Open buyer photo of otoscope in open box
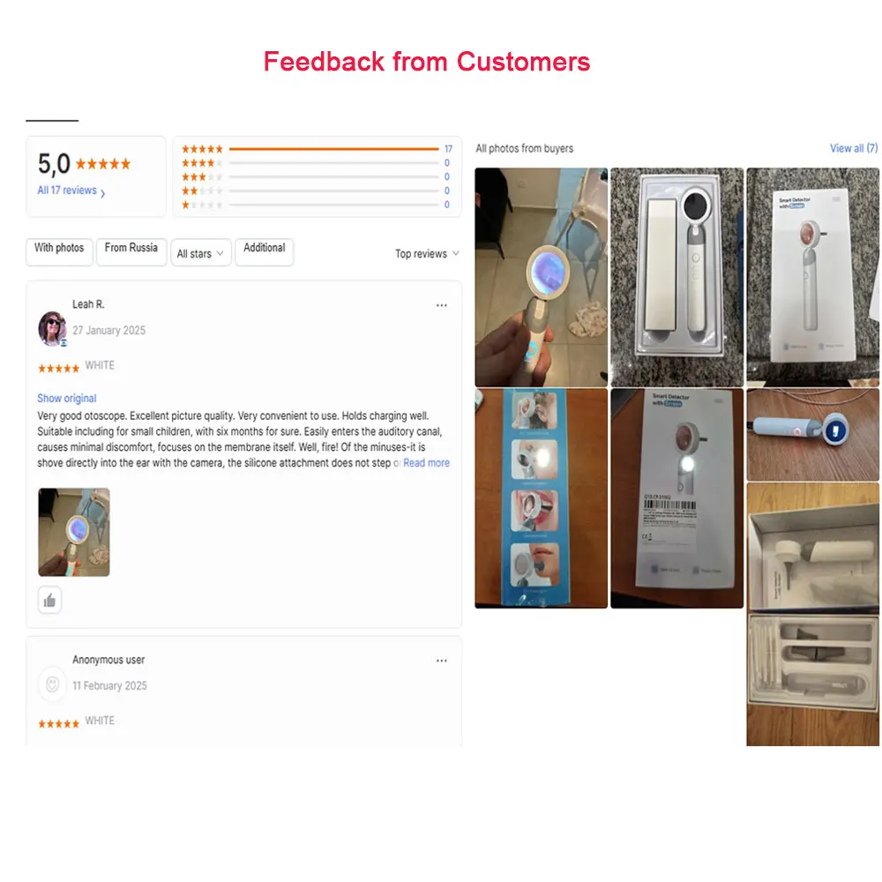This screenshot has height=882, width=882. pyautogui.click(x=676, y=277)
